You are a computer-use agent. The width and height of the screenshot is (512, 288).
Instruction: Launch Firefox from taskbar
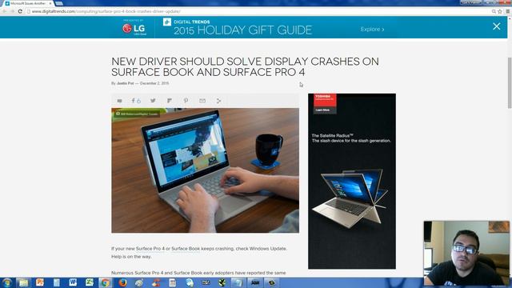click(122, 282)
